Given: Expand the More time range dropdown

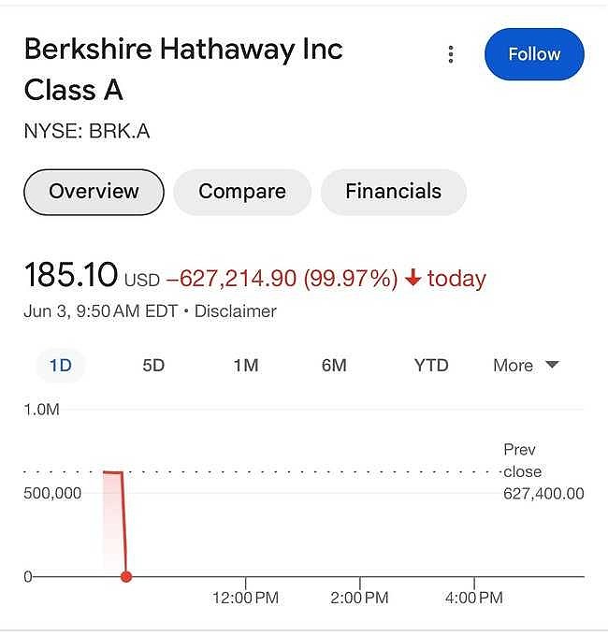Looking at the screenshot, I should point(526,366).
